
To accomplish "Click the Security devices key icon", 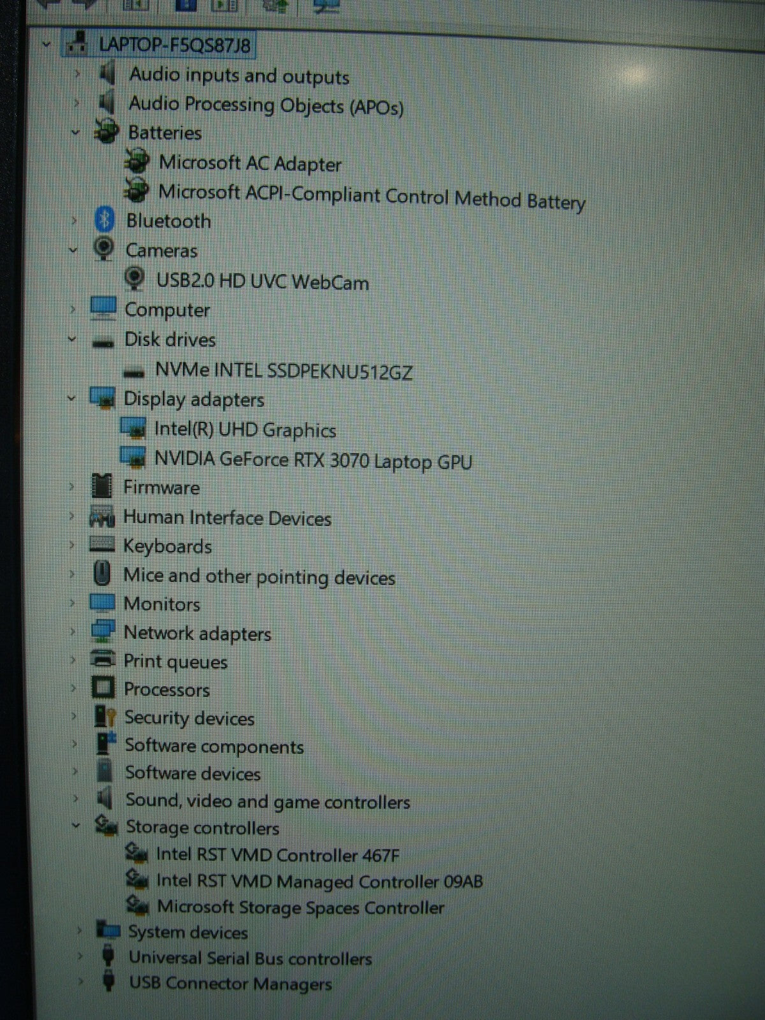I will tap(105, 717).
